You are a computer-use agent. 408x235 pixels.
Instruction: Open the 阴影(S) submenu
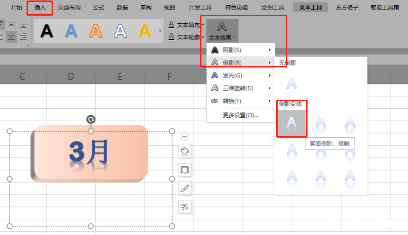coord(241,50)
